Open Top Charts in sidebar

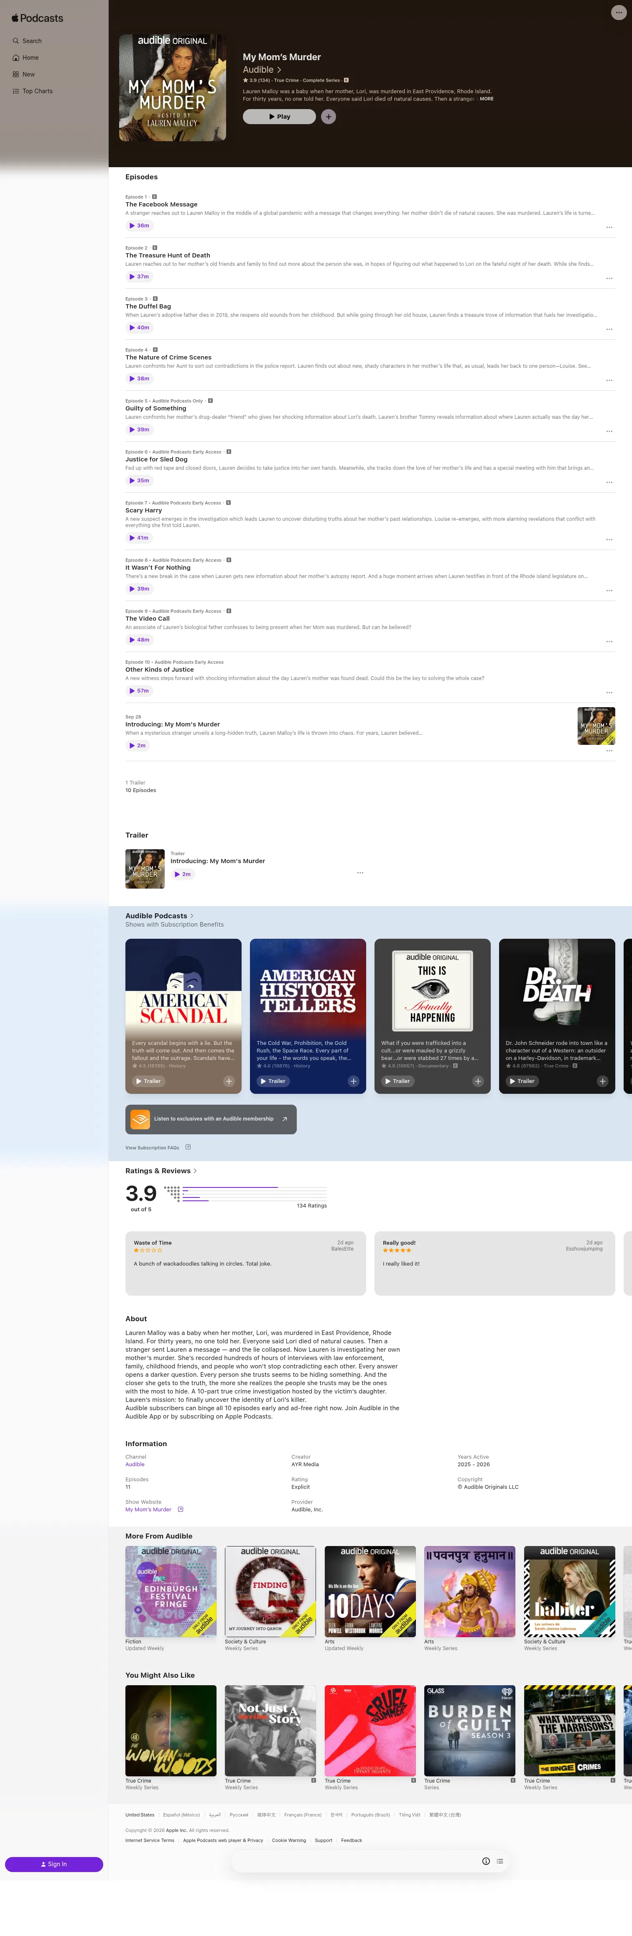(32, 91)
